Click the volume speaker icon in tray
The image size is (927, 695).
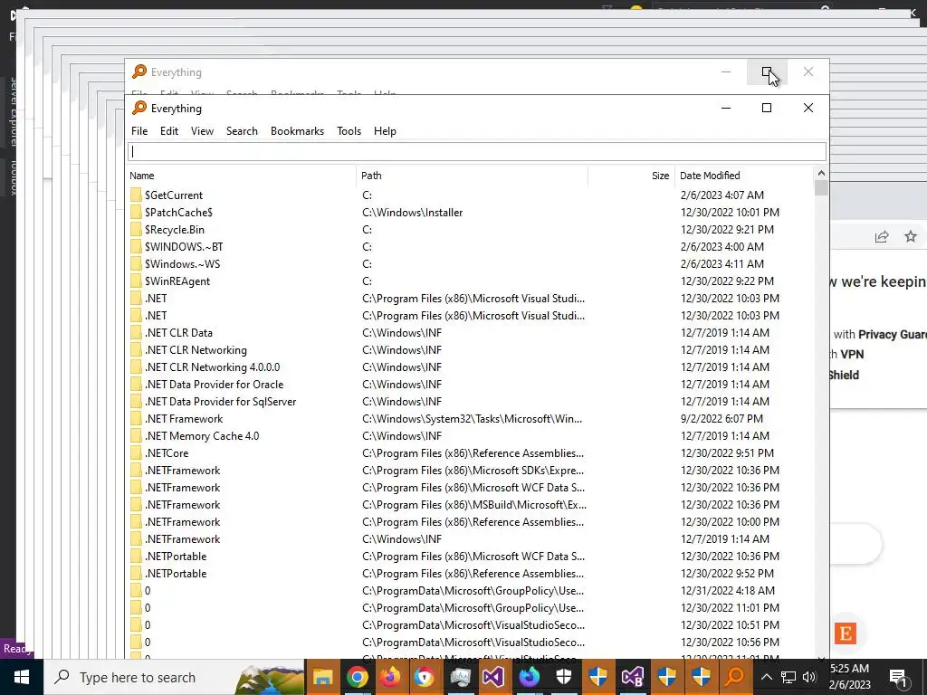[809, 677]
